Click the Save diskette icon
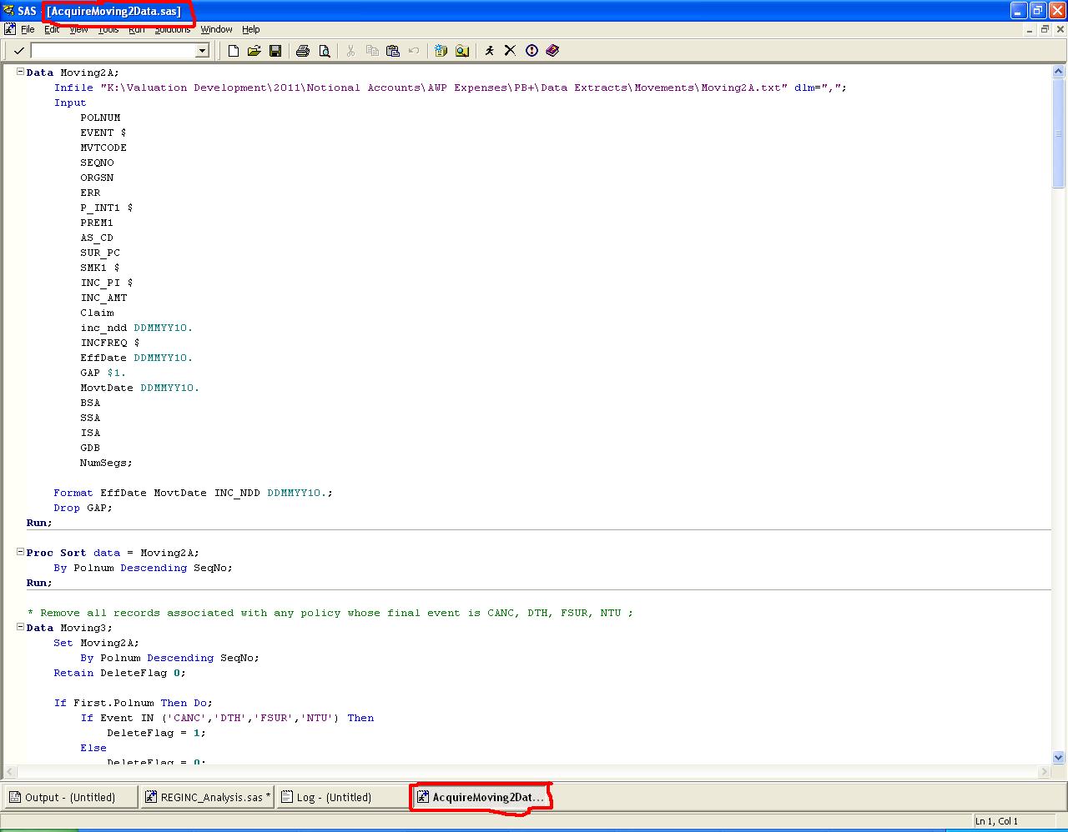Viewport: 1068px width, 832px height. point(275,51)
